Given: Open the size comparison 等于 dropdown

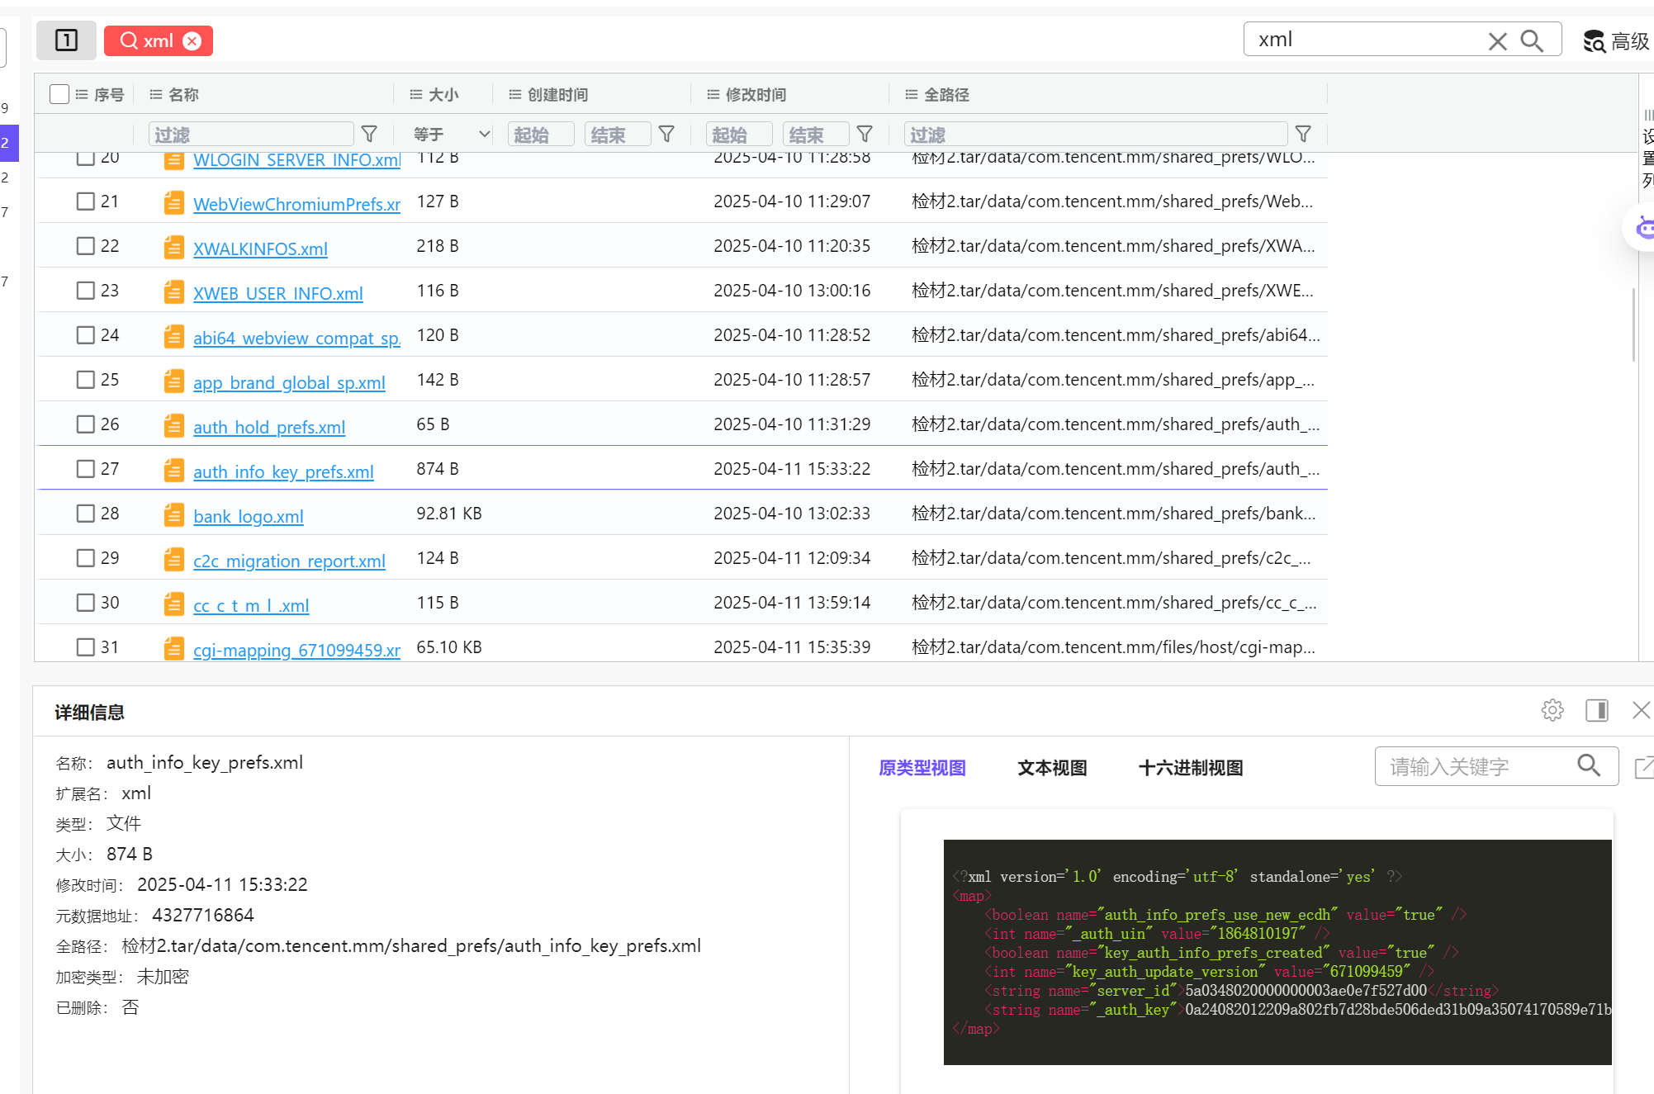Looking at the screenshot, I should (x=452, y=134).
